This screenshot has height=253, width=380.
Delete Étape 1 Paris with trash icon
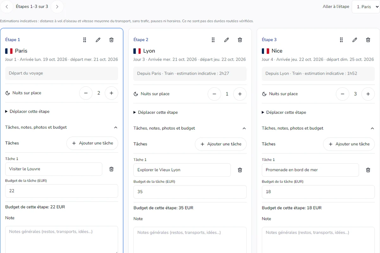point(111,40)
